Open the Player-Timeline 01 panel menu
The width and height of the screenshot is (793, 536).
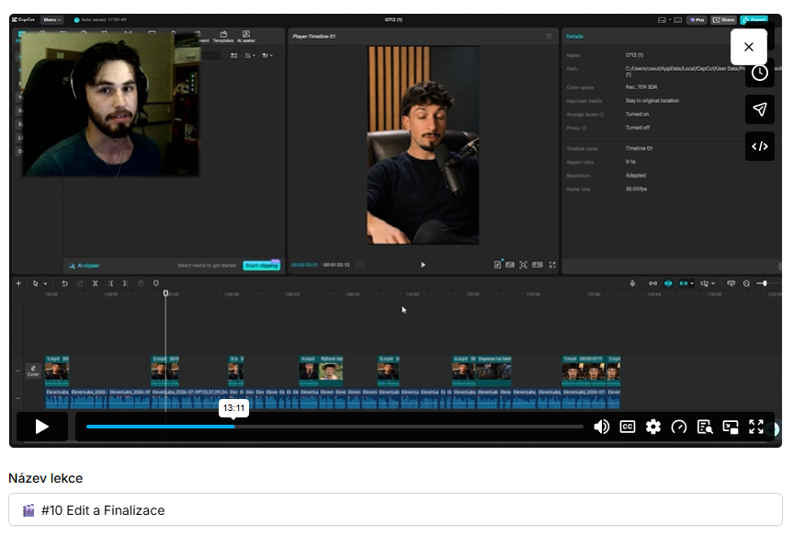click(x=549, y=37)
